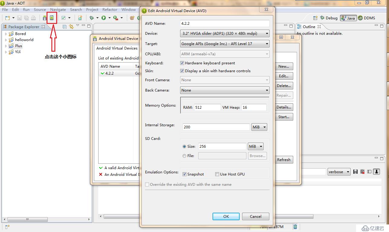Screen dimensions: 389x232
Task: Click the Clear log icon
Action: pyautogui.click(x=362, y=172)
